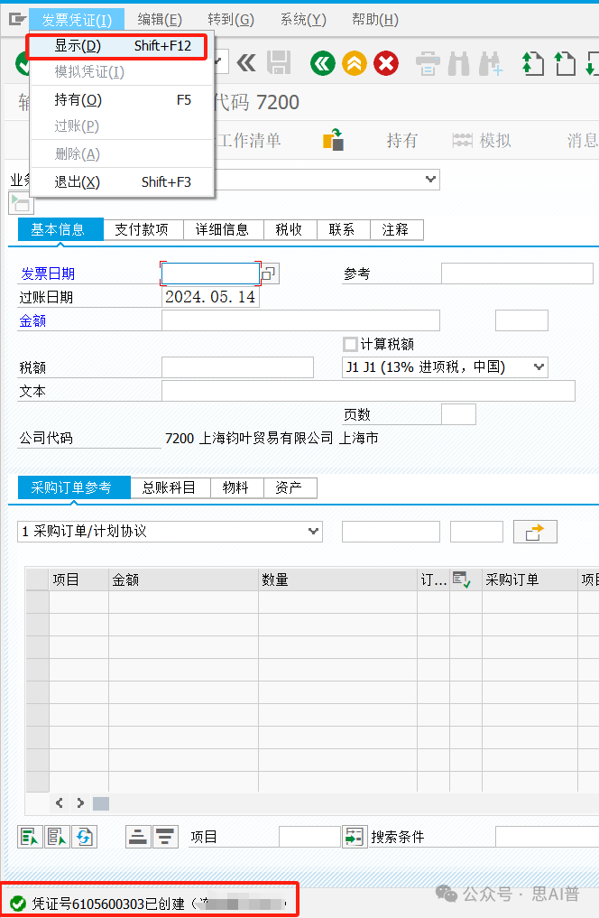The height and width of the screenshot is (918, 599).
Task: Choose 退出(X) in the menu
Action: 78,182
